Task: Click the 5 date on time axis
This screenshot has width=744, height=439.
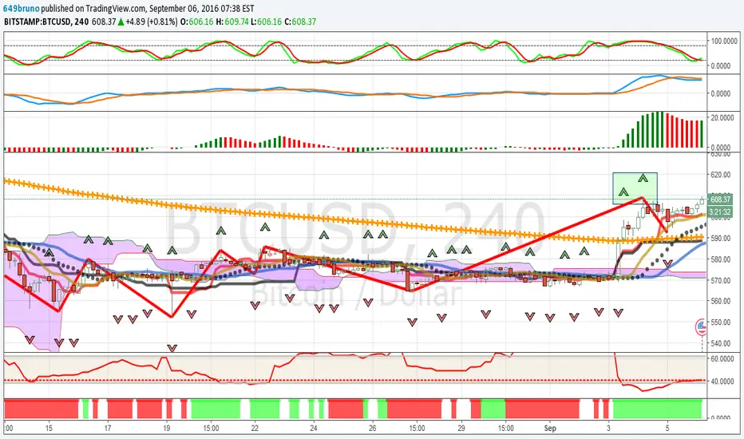Action: [667, 428]
